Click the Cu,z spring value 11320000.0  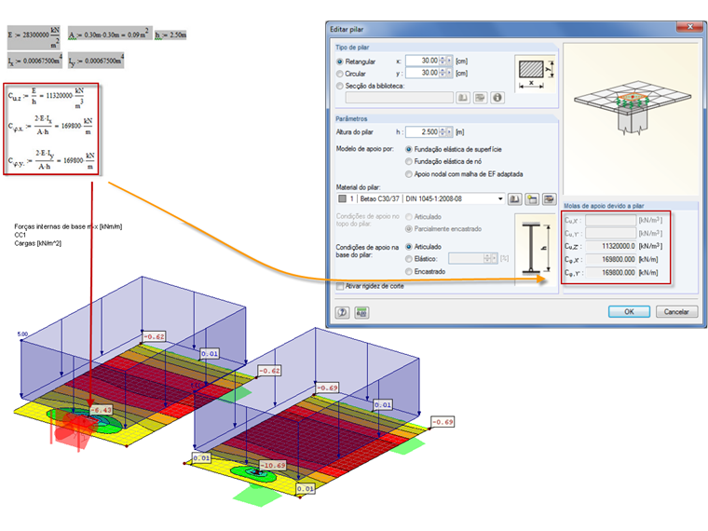pos(611,246)
